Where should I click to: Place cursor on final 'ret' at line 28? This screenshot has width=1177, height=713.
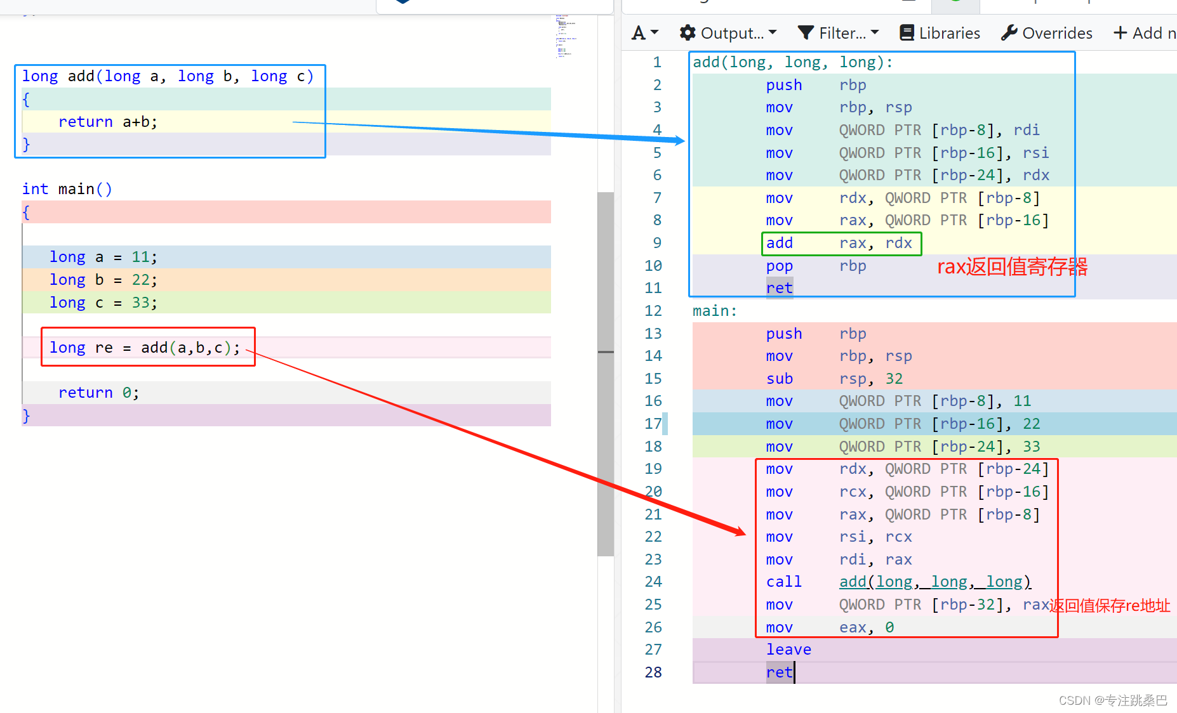780,672
